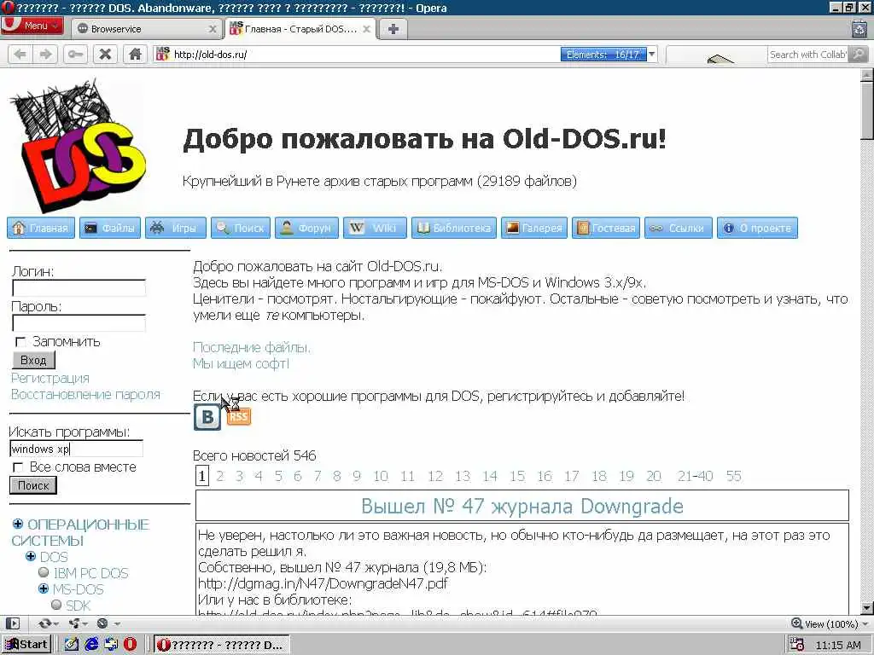Viewport: 874px width, 655px height.
Task: Expand the DOS tree node
Action: [31, 556]
